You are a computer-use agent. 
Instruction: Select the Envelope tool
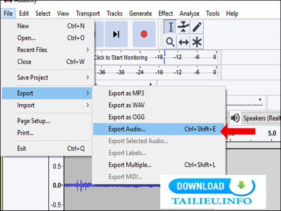184,27
